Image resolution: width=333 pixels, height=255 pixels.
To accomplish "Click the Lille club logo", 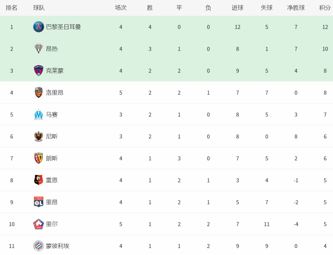I will [x=39, y=224].
